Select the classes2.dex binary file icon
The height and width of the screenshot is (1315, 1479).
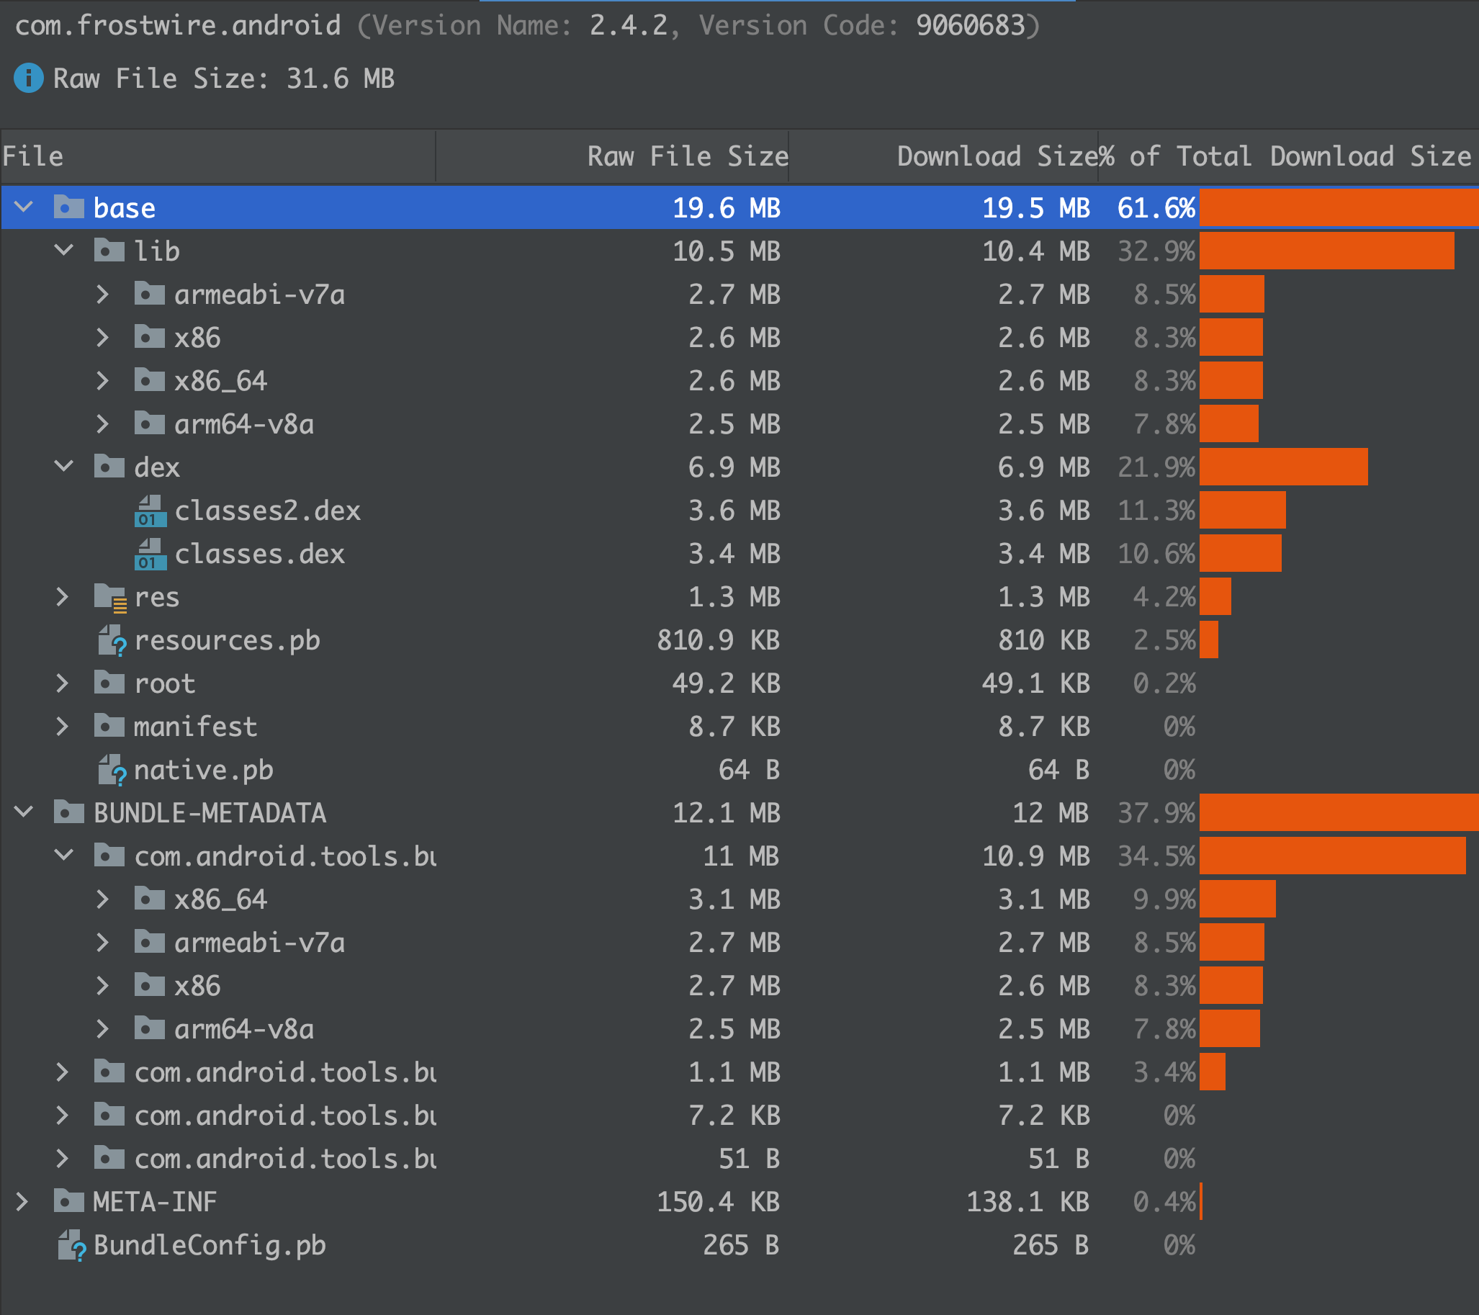point(150,510)
